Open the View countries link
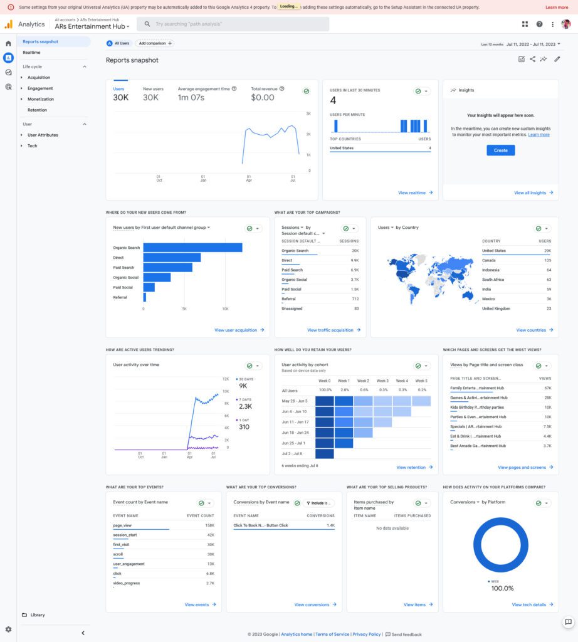This screenshot has width=578, height=642. pyautogui.click(x=535, y=330)
